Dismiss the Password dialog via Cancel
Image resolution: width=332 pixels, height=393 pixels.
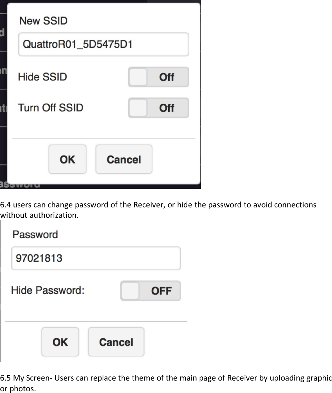116,342
